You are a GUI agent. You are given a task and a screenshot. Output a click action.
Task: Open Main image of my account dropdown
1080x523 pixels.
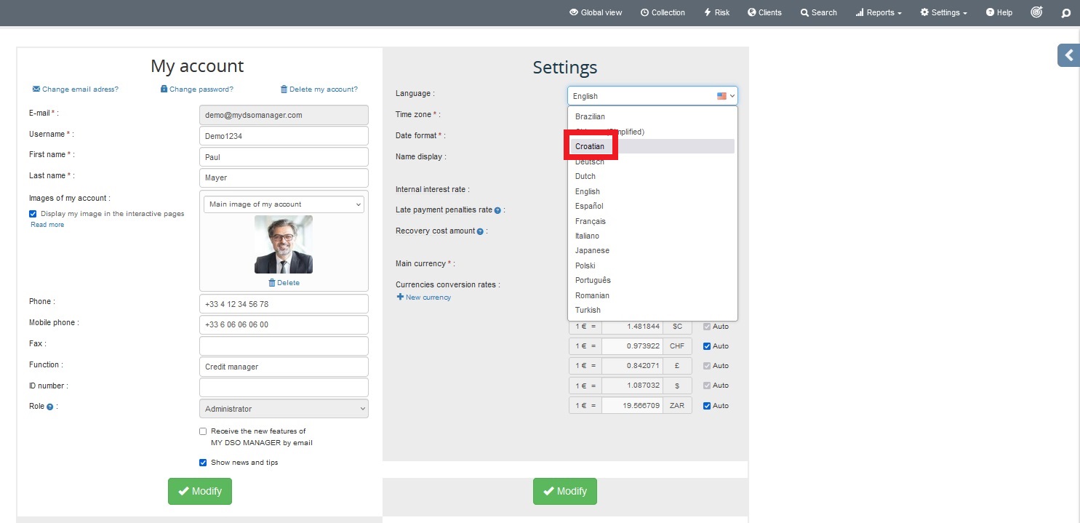point(284,204)
